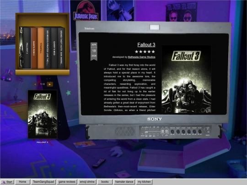Go to previous bookshelf page arrow

click(35, 84)
